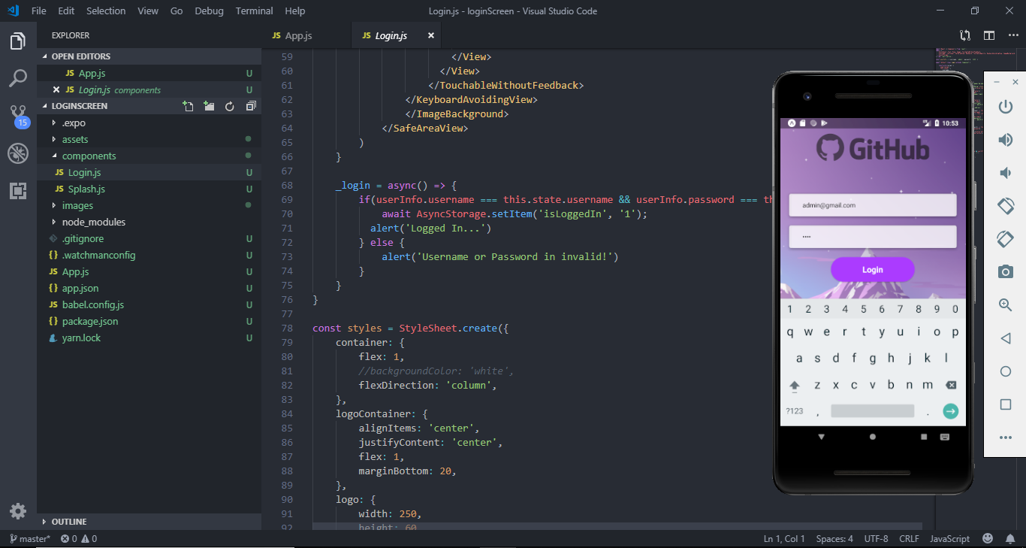Click the emulator Back triangle button

(1005, 338)
